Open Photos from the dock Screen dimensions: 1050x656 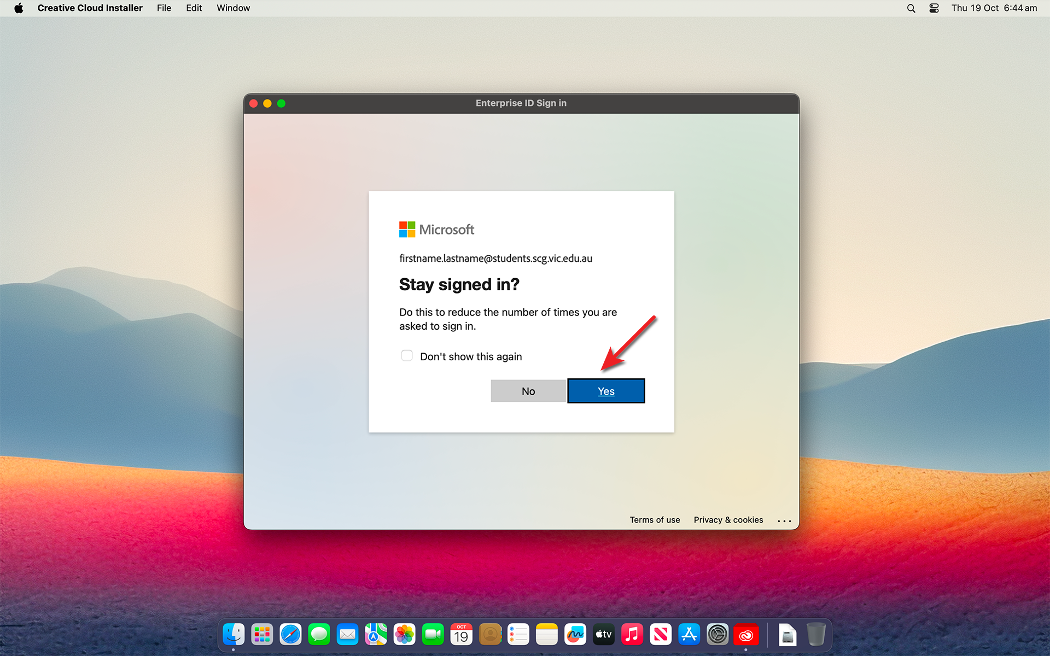404,635
